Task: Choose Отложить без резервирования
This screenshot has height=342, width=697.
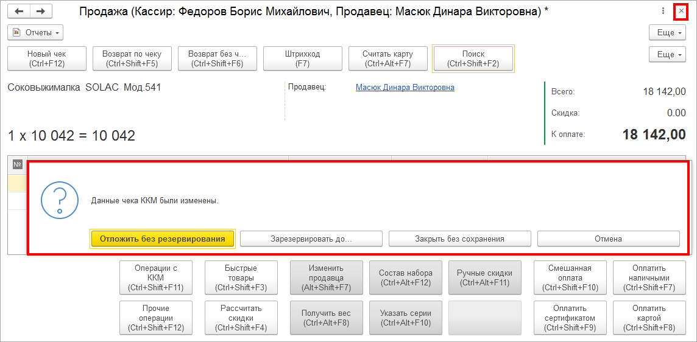Action: (x=162, y=239)
